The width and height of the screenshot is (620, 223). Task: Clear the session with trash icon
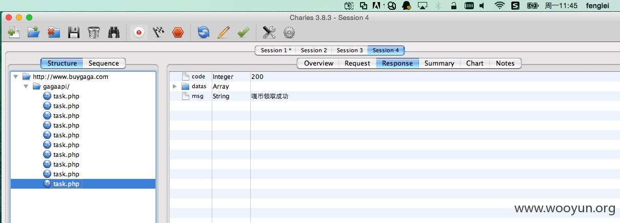(94, 33)
